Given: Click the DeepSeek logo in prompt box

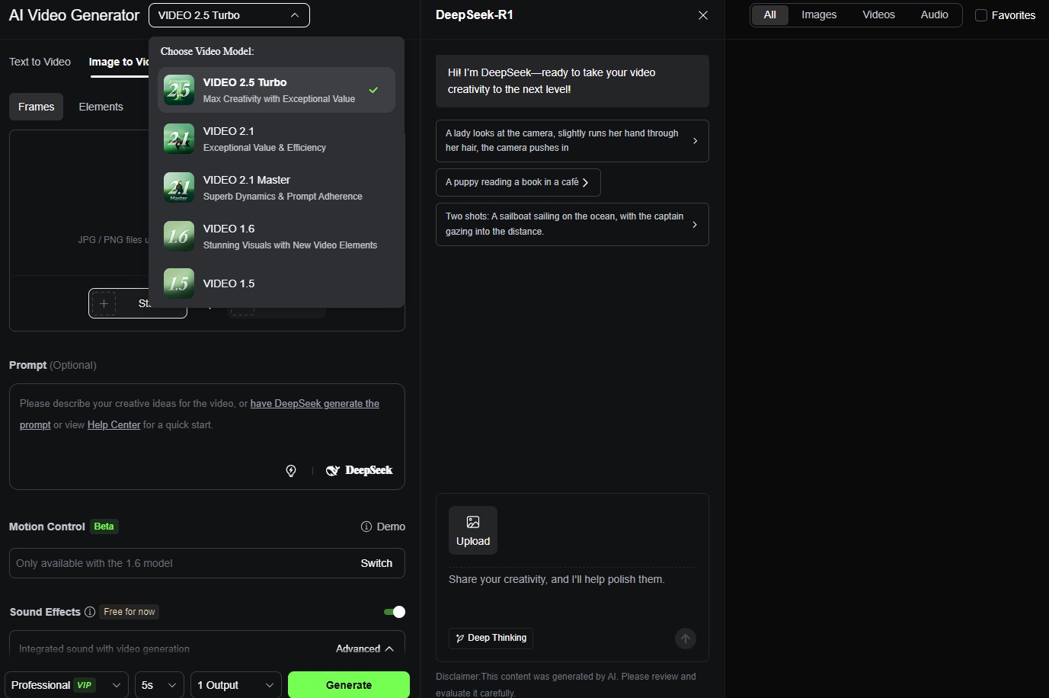Looking at the screenshot, I should click(x=359, y=471).
